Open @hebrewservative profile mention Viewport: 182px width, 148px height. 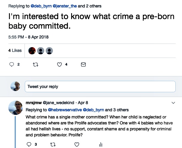pyautogui.click(x=65, y=110)
